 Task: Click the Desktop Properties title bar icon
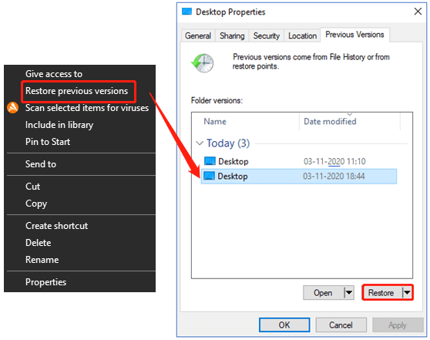tap(186, 12)
